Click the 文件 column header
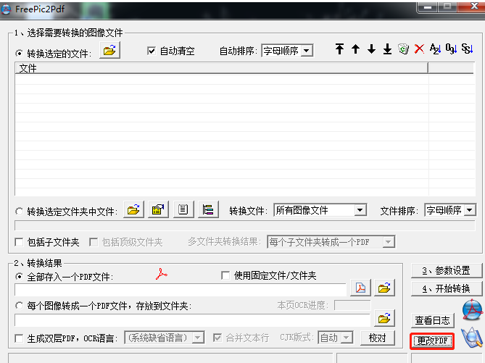This screenshot has width=485, height=363. [221, 68]
